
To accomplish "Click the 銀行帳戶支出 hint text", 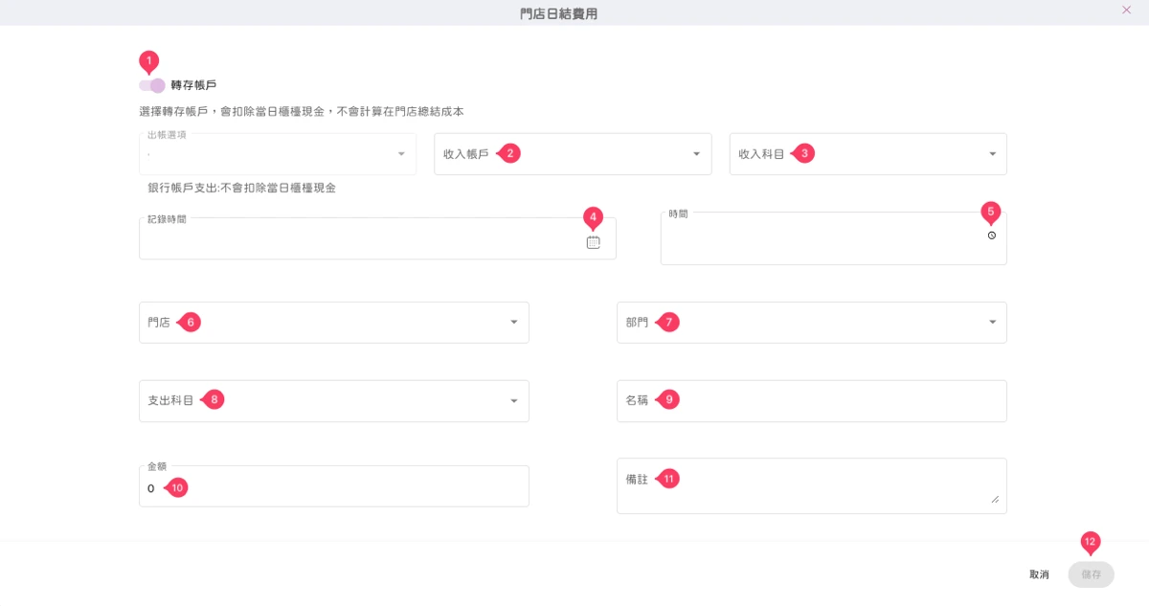I will pos(241,189).
